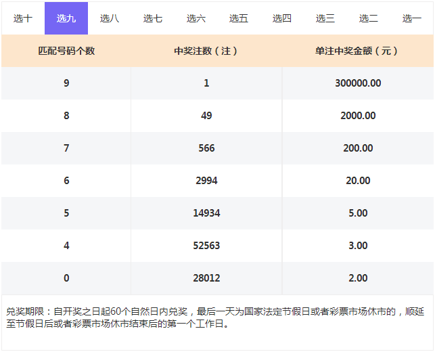Select the 566 winning count cell
Screen dimensions: 435x352
(x=206, y=148)
